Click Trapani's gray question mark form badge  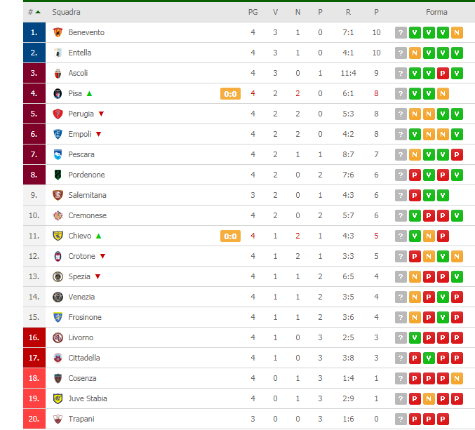(401, 419)
